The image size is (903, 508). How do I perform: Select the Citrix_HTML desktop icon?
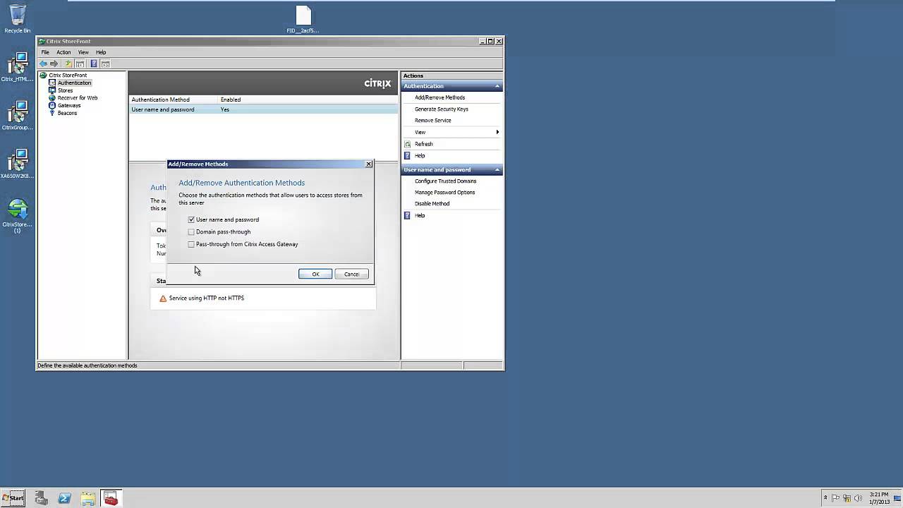(18, 68)
